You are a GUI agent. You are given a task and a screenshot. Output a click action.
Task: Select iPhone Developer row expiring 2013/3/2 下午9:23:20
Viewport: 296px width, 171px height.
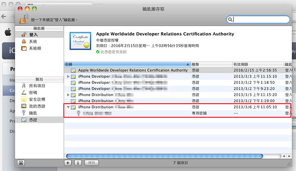click(x=178, y=88)
